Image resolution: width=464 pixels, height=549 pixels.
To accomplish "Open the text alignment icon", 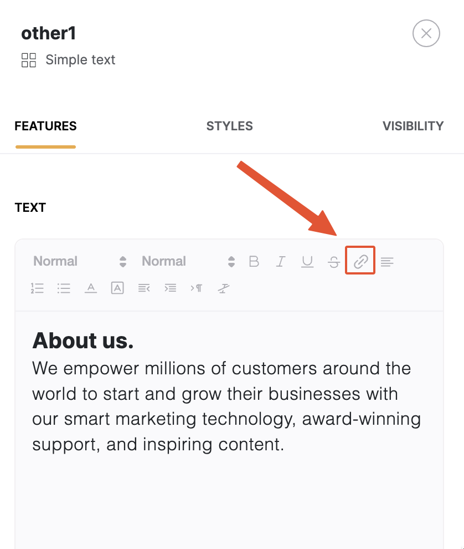I will (387, 261).
